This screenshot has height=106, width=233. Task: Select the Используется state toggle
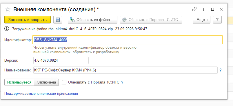(x=19, y=82)
